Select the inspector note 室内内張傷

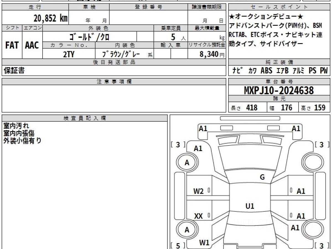click(x=19, y=133)
